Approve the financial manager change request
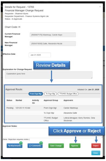Image resolution: width=106 pixels, height=161 pixels. click(75, 145)
